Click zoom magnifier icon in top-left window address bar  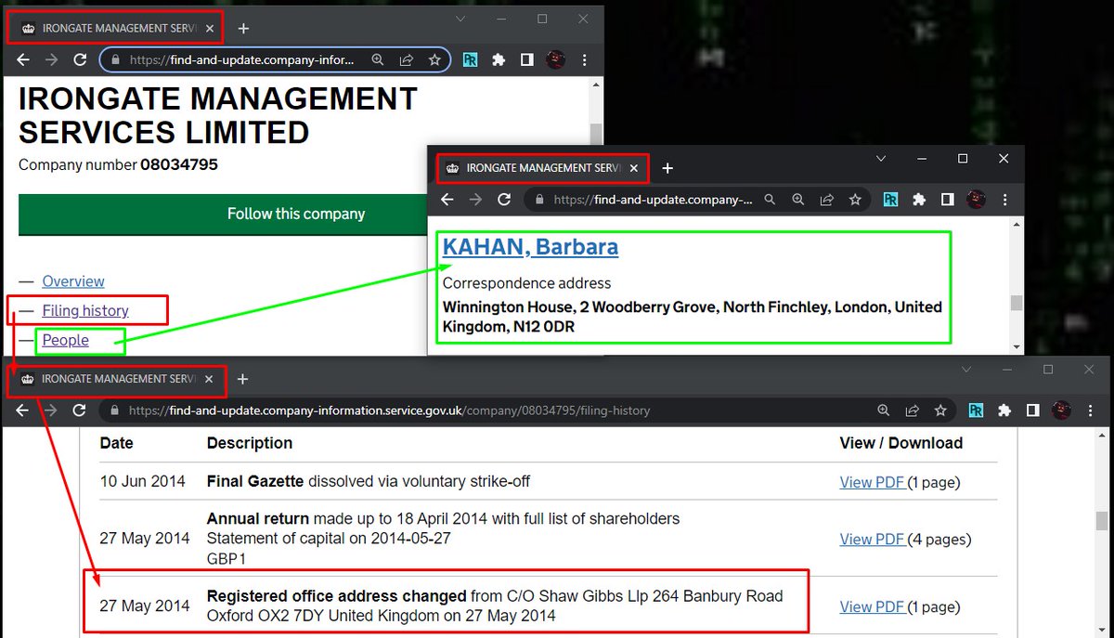coord(378,59)
